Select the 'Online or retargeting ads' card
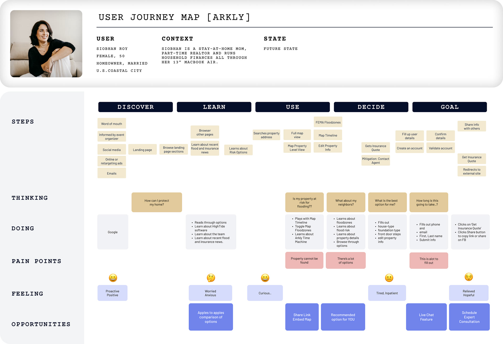This screenshot has width=503, height=344. click(x=112, y=161)
